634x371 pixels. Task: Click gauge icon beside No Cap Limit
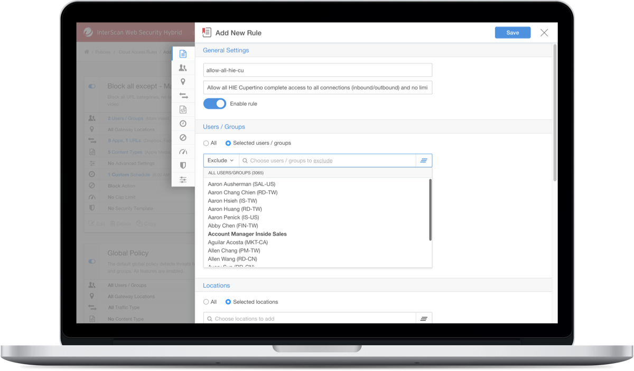(92, 197)
